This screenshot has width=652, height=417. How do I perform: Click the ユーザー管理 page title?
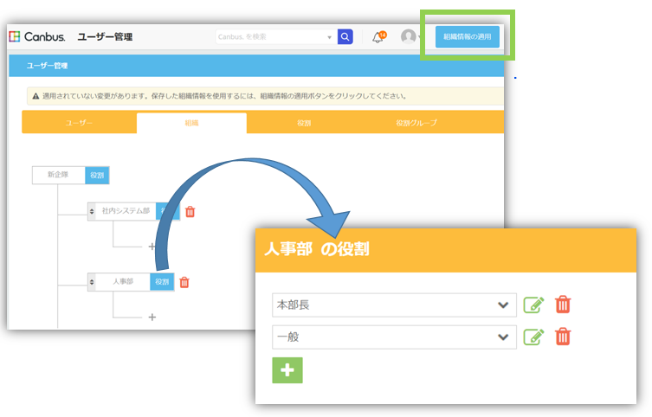click(x=105, y=36)
